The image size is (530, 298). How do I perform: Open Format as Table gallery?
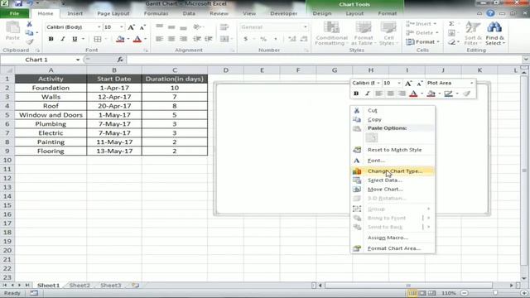click(x=364, y=33)
